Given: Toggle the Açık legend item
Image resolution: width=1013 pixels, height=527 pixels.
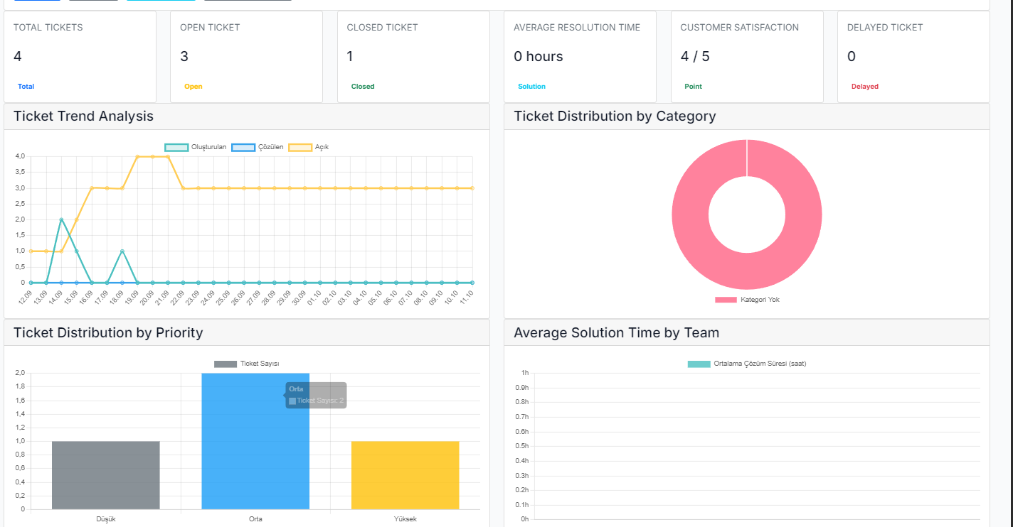Looking at the screenshot, I should [x=309, y=147].
